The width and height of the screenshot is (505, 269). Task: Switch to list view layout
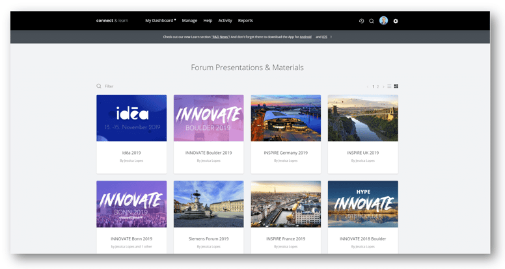tap(389, 86)
